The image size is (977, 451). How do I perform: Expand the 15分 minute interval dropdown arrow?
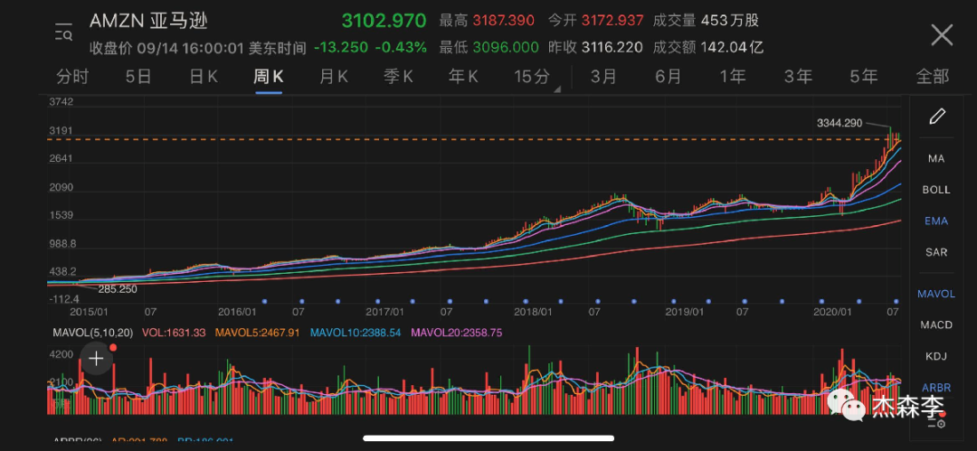click(557, 89)
